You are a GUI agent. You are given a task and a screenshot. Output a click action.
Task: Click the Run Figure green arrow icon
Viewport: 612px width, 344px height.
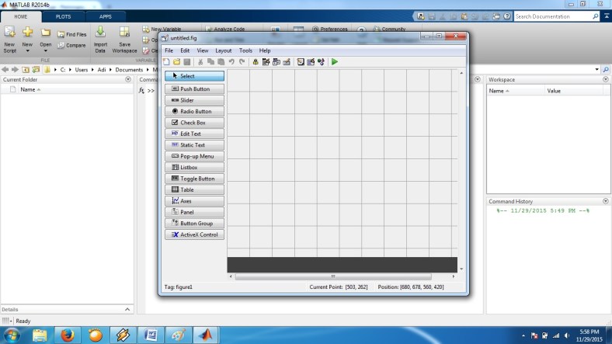pos(335,61)
